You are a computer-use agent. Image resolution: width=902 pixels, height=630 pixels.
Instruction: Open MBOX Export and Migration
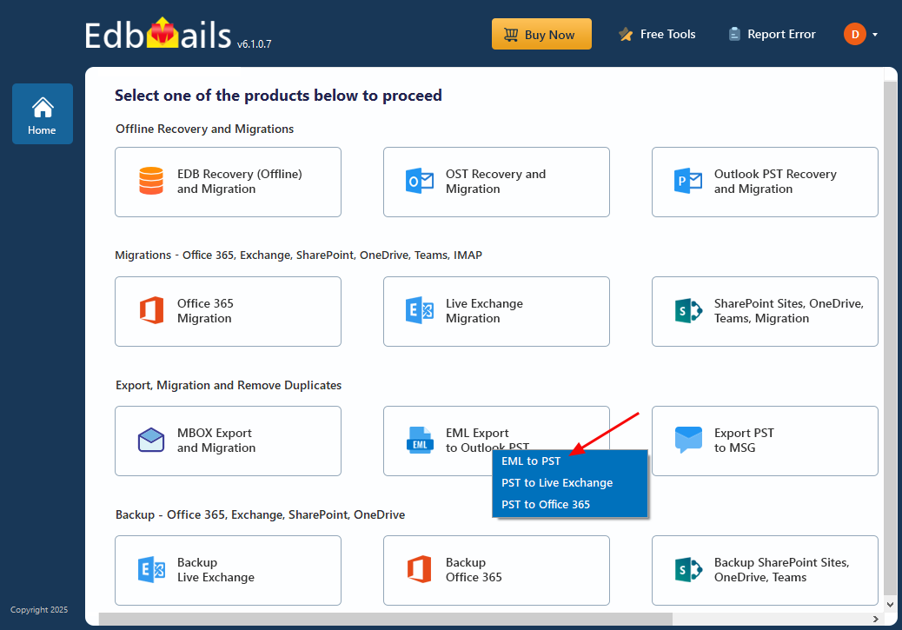tap(228, 441)
